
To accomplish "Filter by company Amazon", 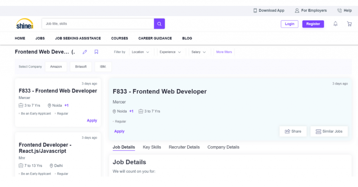I will [x=56, y=67].
